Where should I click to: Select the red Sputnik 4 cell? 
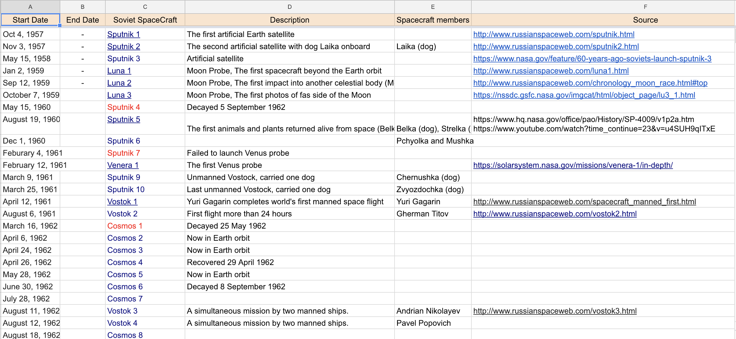pos(145,107)
